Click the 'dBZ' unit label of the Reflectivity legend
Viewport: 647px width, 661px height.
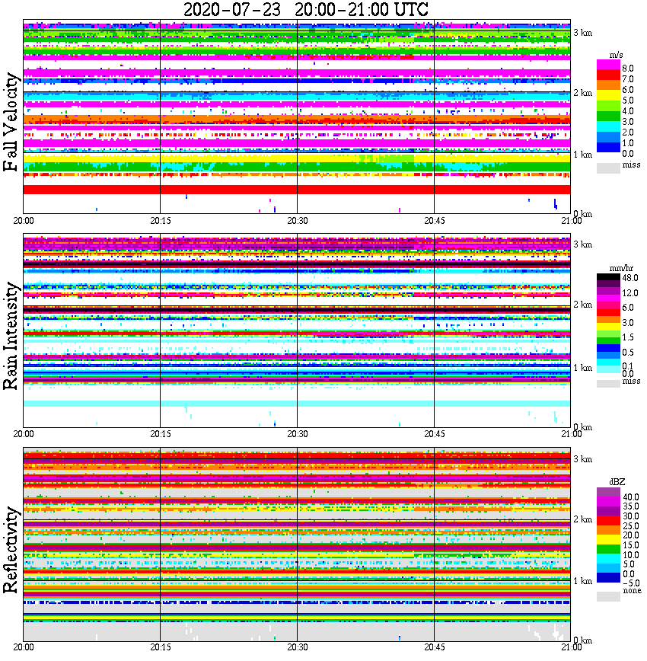coord(617,482)
